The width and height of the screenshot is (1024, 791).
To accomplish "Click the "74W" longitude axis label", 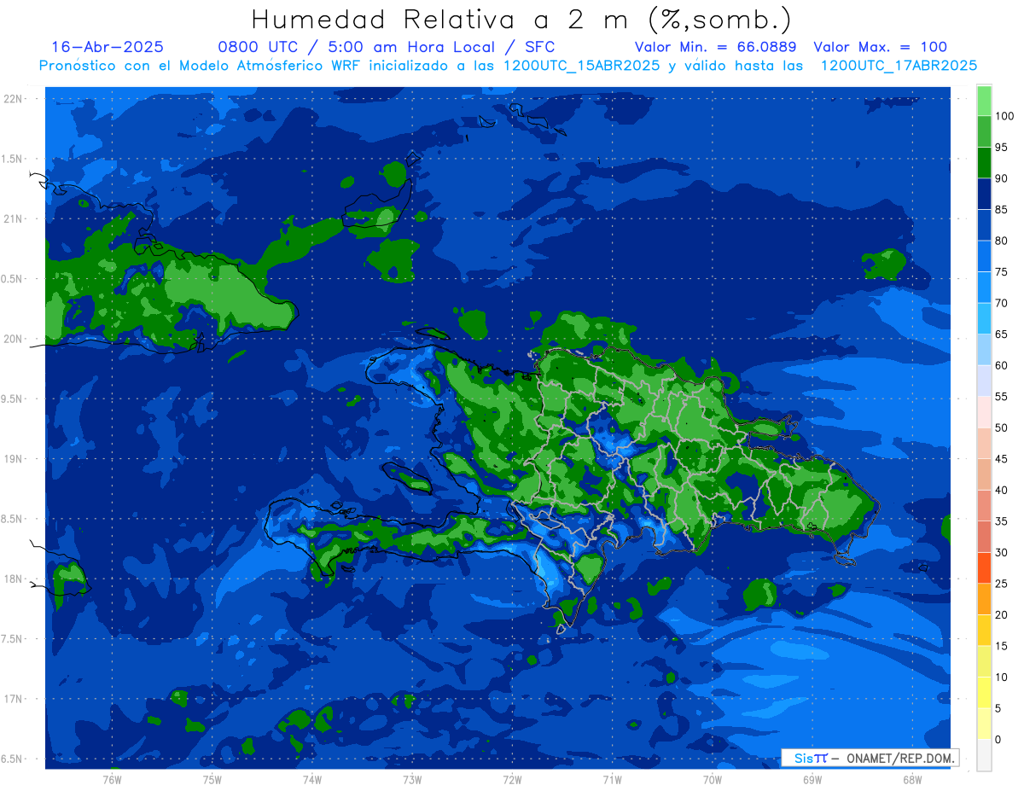I will click(312, 779).
